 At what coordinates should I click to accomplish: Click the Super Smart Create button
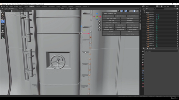coord(111,18)
